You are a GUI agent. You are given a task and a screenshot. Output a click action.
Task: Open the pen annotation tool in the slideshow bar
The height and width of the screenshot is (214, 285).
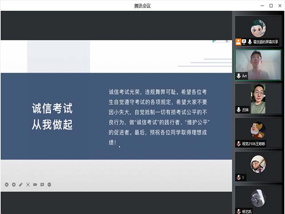(21, 185)
